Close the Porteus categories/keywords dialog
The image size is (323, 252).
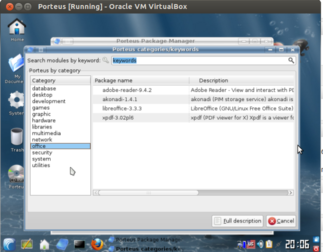(292, 49)
